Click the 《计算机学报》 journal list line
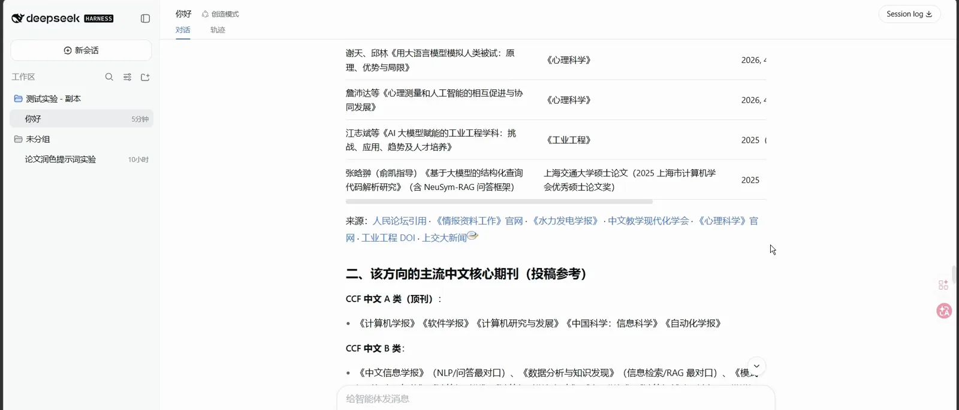The image size is (959, 410). [539, 324]
